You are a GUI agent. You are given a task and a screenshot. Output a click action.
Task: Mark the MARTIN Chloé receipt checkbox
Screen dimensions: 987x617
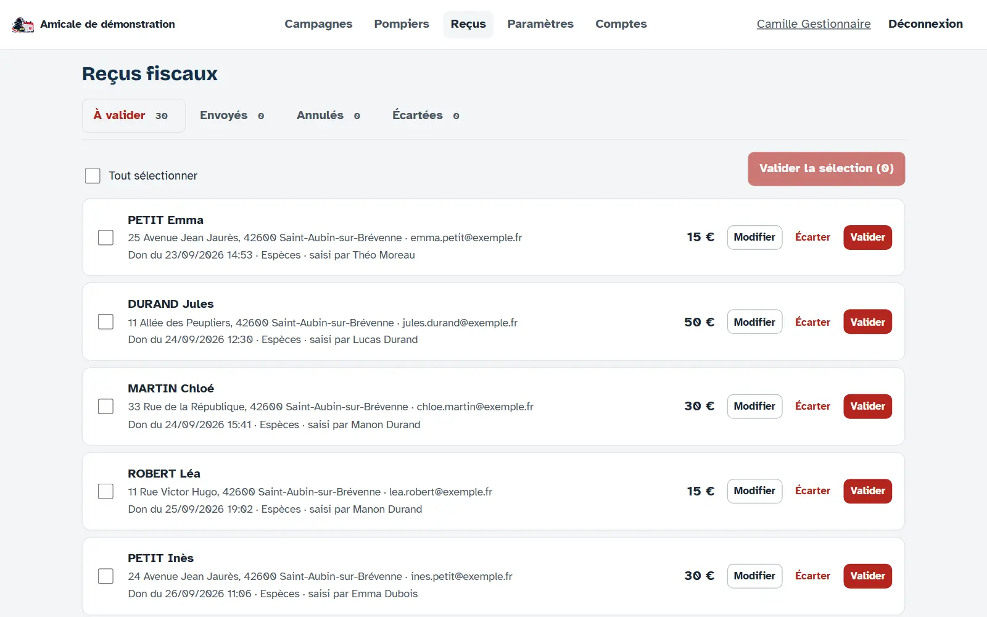click(105, 407)
